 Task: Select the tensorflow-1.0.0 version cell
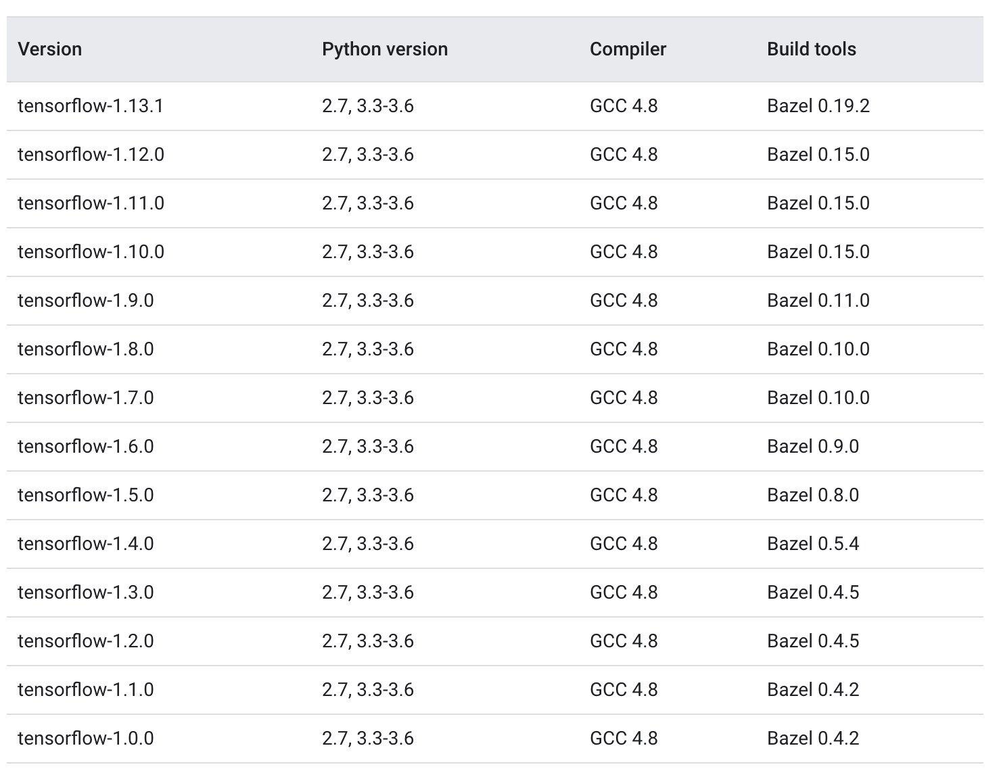point(86,739)
